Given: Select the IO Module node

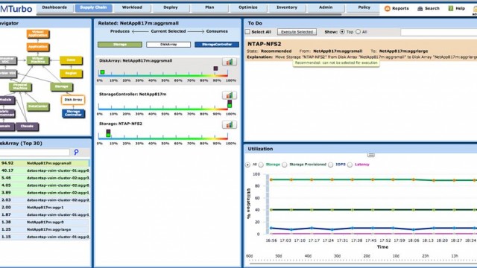Looking at the screenshot, I should pos(7,100).
